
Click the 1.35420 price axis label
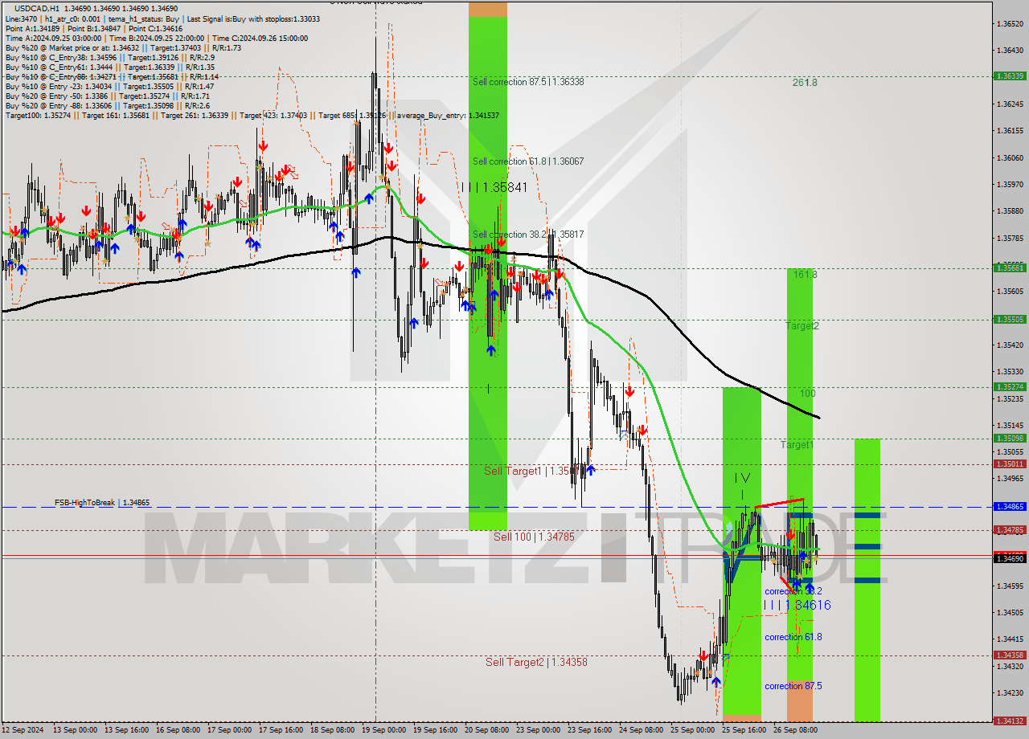coord(1009,345)
